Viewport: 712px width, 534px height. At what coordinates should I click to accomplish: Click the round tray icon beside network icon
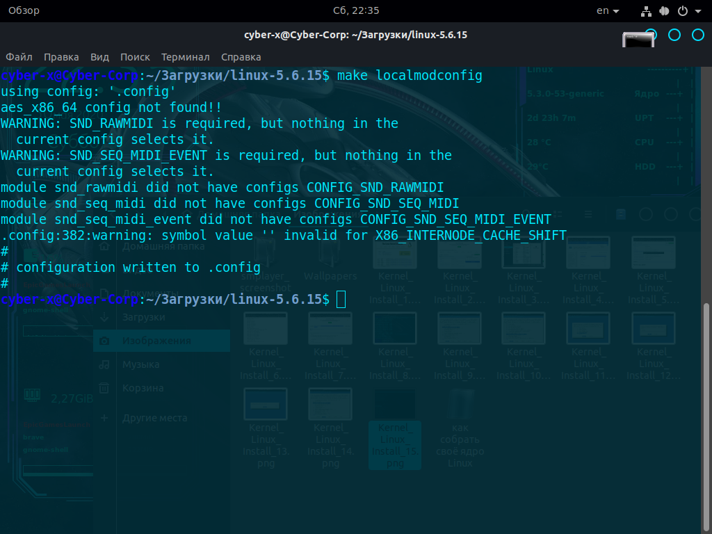pos(664,11)
